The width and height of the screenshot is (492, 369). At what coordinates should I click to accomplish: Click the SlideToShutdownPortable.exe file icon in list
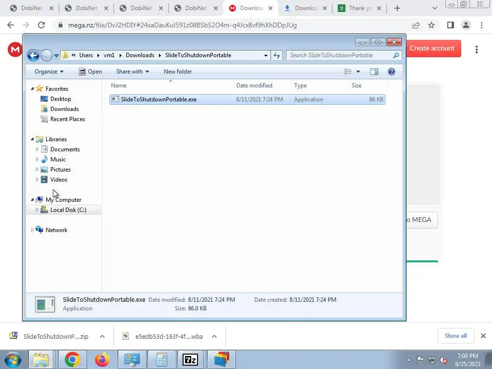115,99
